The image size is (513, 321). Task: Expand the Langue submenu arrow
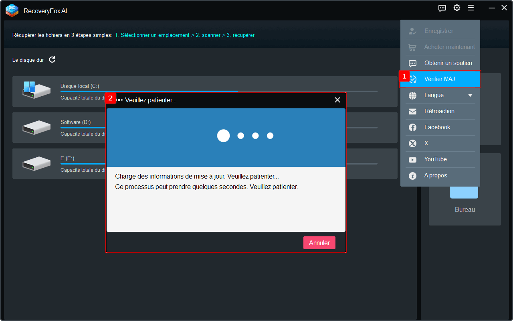[470, 95]
